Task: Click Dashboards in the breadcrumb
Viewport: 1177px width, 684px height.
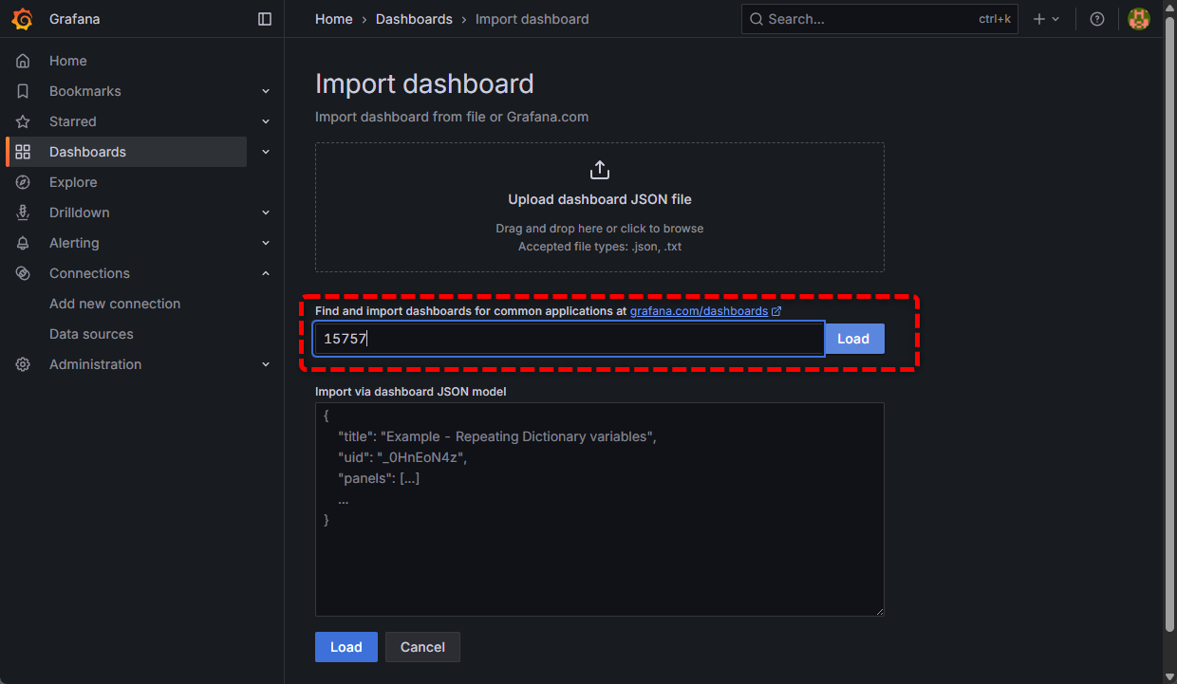Action: (414, 19)
